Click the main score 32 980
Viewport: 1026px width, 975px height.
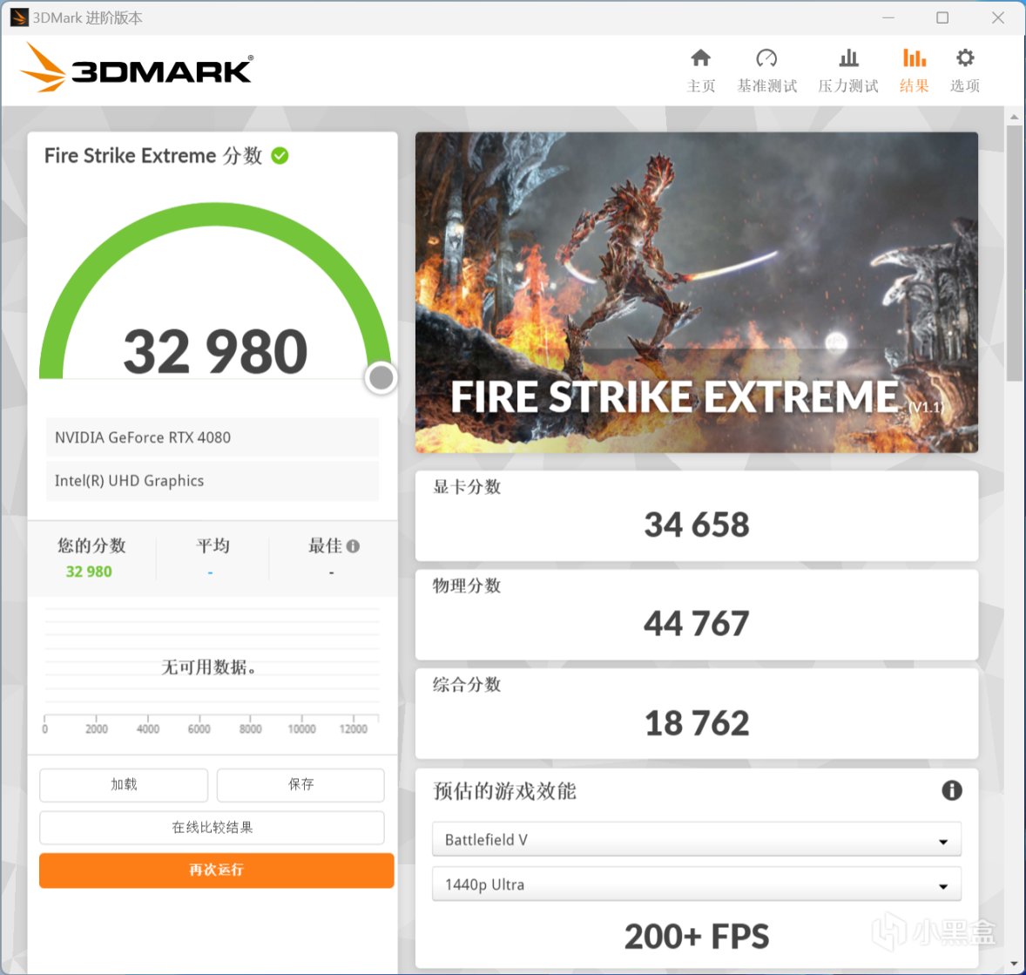[215, 352]
